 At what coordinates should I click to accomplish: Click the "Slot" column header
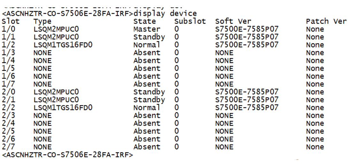[x=11, y=22]
